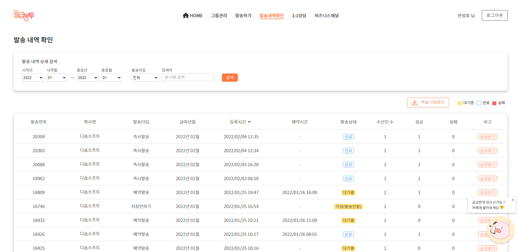Screen dimensions: 518x252
Task: Sort by 등록시간 column chevron
Action: 249,122
